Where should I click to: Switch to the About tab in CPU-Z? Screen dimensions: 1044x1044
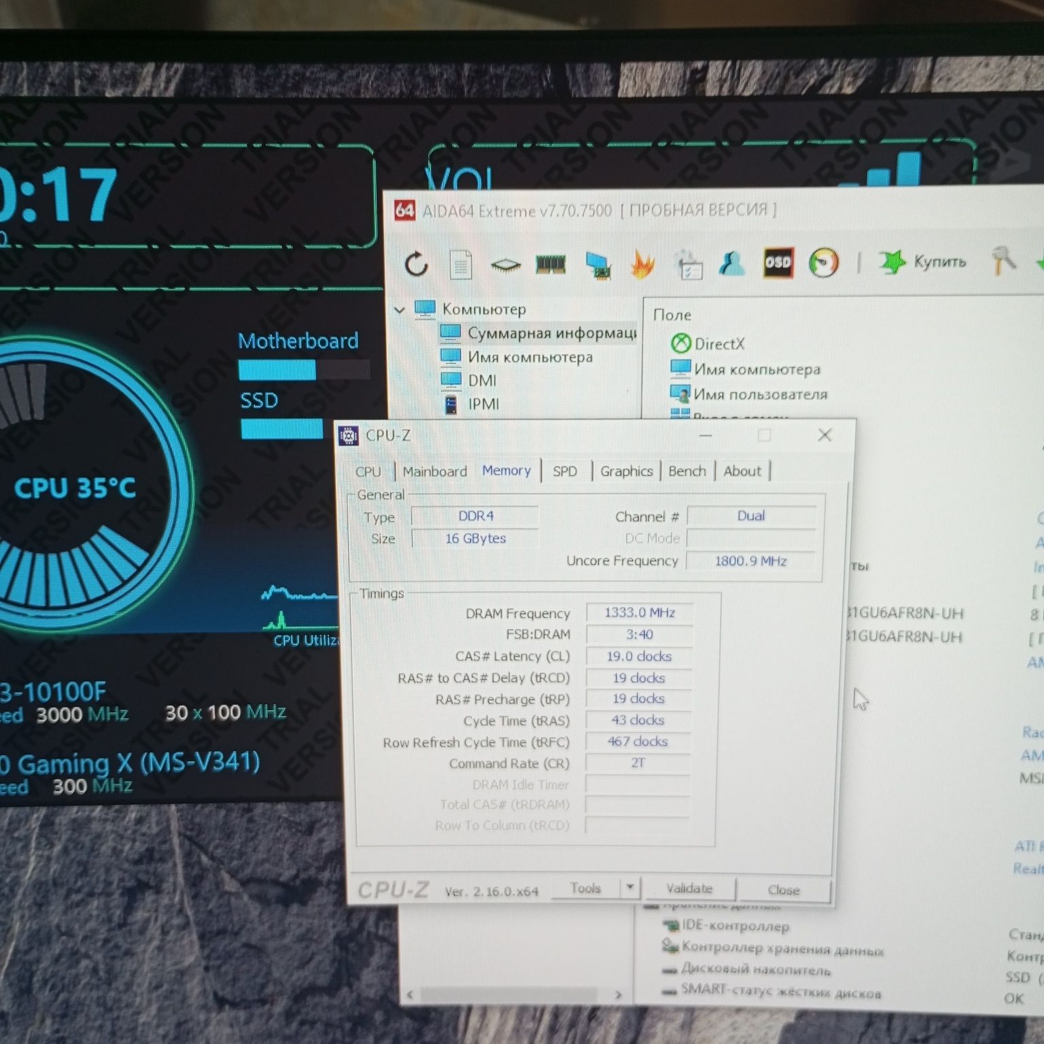point(742,471)
